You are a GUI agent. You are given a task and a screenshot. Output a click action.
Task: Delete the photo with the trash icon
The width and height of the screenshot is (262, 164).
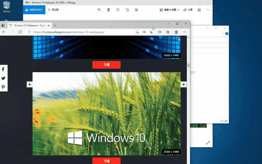pos(108,10)
